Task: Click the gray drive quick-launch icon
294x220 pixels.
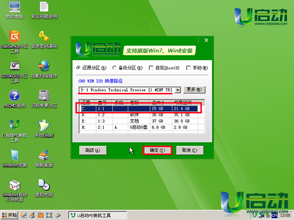Action: (x=57, y=215)
